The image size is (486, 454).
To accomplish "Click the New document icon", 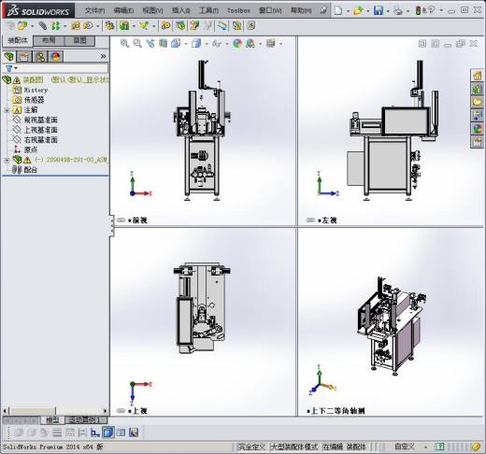I will coord(338,10).
